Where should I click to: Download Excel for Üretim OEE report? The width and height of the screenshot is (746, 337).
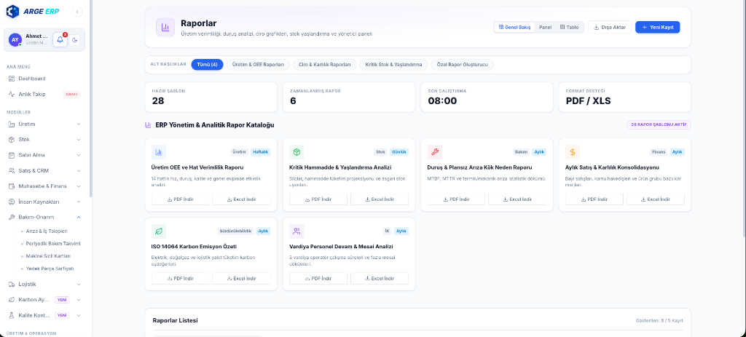click(x=241, y=199)
